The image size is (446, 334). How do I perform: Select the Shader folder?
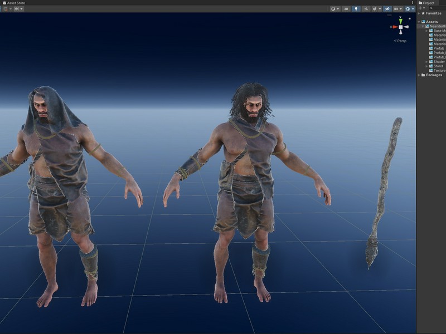(x=437, y=62)
